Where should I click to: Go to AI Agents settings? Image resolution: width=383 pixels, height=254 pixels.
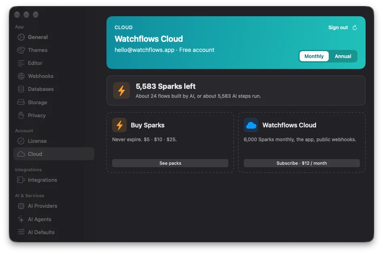(x=54, y=219)
